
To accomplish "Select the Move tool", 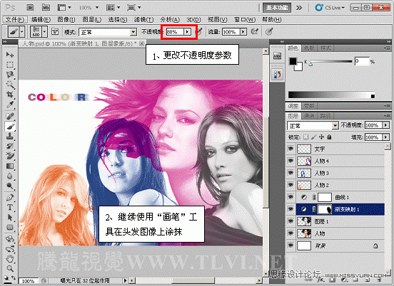I will tap(10, 54).
